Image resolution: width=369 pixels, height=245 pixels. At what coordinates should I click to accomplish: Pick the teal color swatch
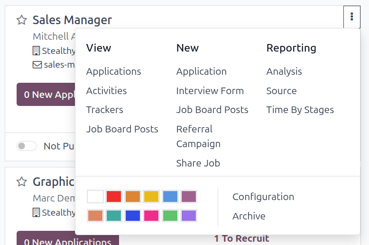[x=114, y=216]
